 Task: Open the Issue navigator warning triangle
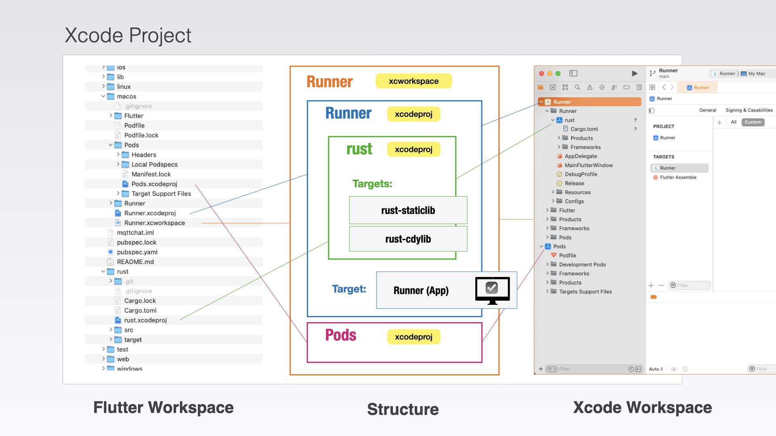590,87
